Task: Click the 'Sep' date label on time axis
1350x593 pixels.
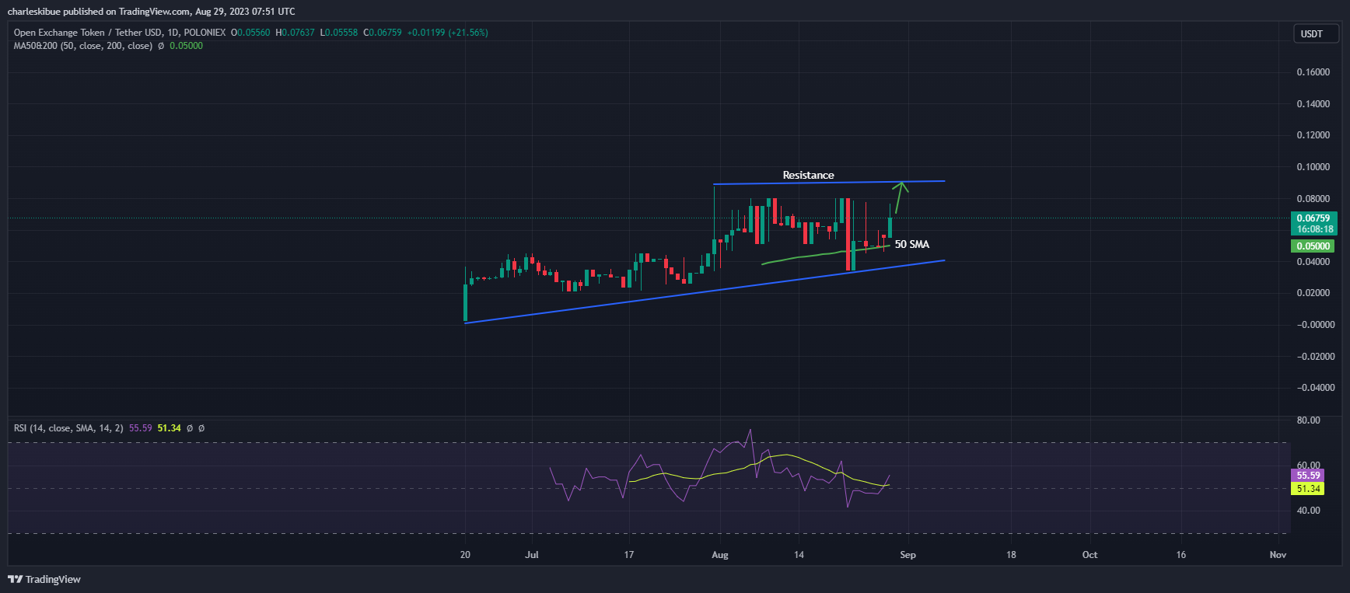Action: pos(908,555)
